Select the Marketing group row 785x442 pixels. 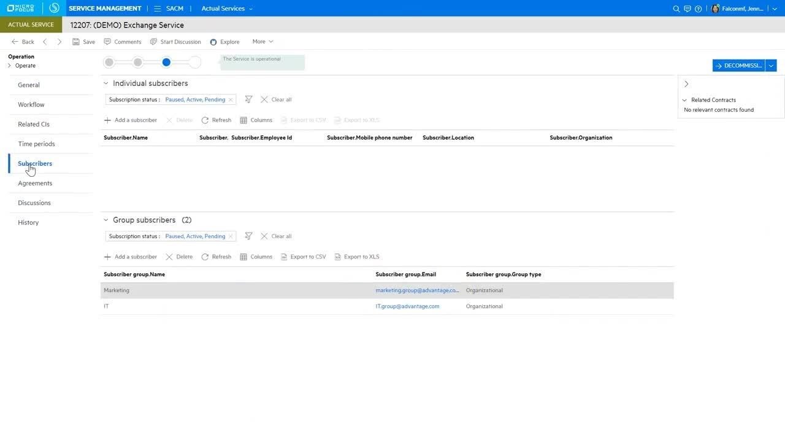387,290
